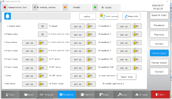Toggle set on for handwheel Z
Image resolution: width=172 pixels, height=99 pixels.
click(124, 43)
